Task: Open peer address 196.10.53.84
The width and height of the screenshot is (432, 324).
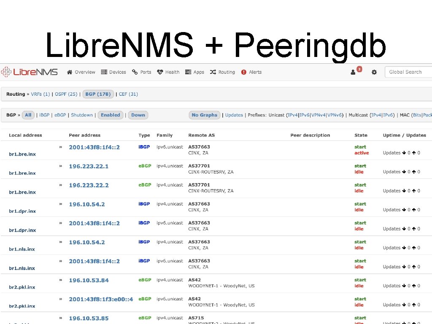Action: pyautogui.click(x=89, y=281)
